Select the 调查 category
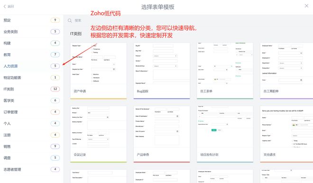 32,158
